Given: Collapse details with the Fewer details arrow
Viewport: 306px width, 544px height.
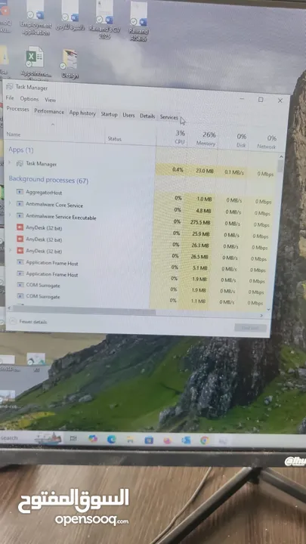Looking at the screenshot, I should point(13,321).
